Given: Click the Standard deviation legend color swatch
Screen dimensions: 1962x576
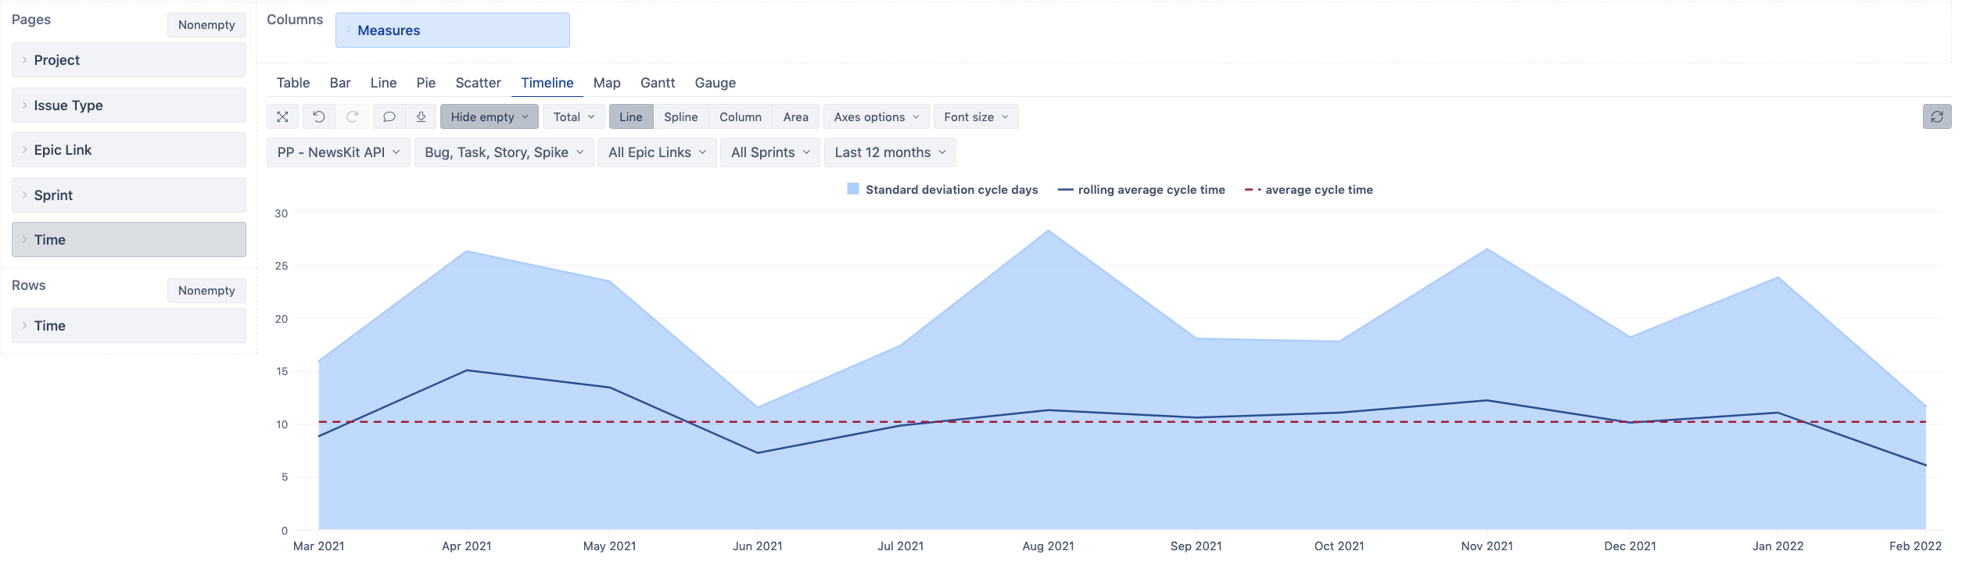Looking at the screenshot, I should [x=853, y=189].
